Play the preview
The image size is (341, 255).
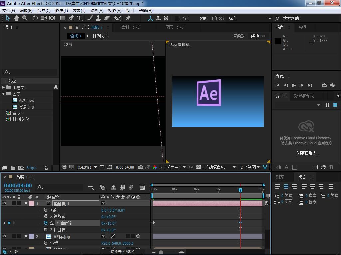(294, 85)
